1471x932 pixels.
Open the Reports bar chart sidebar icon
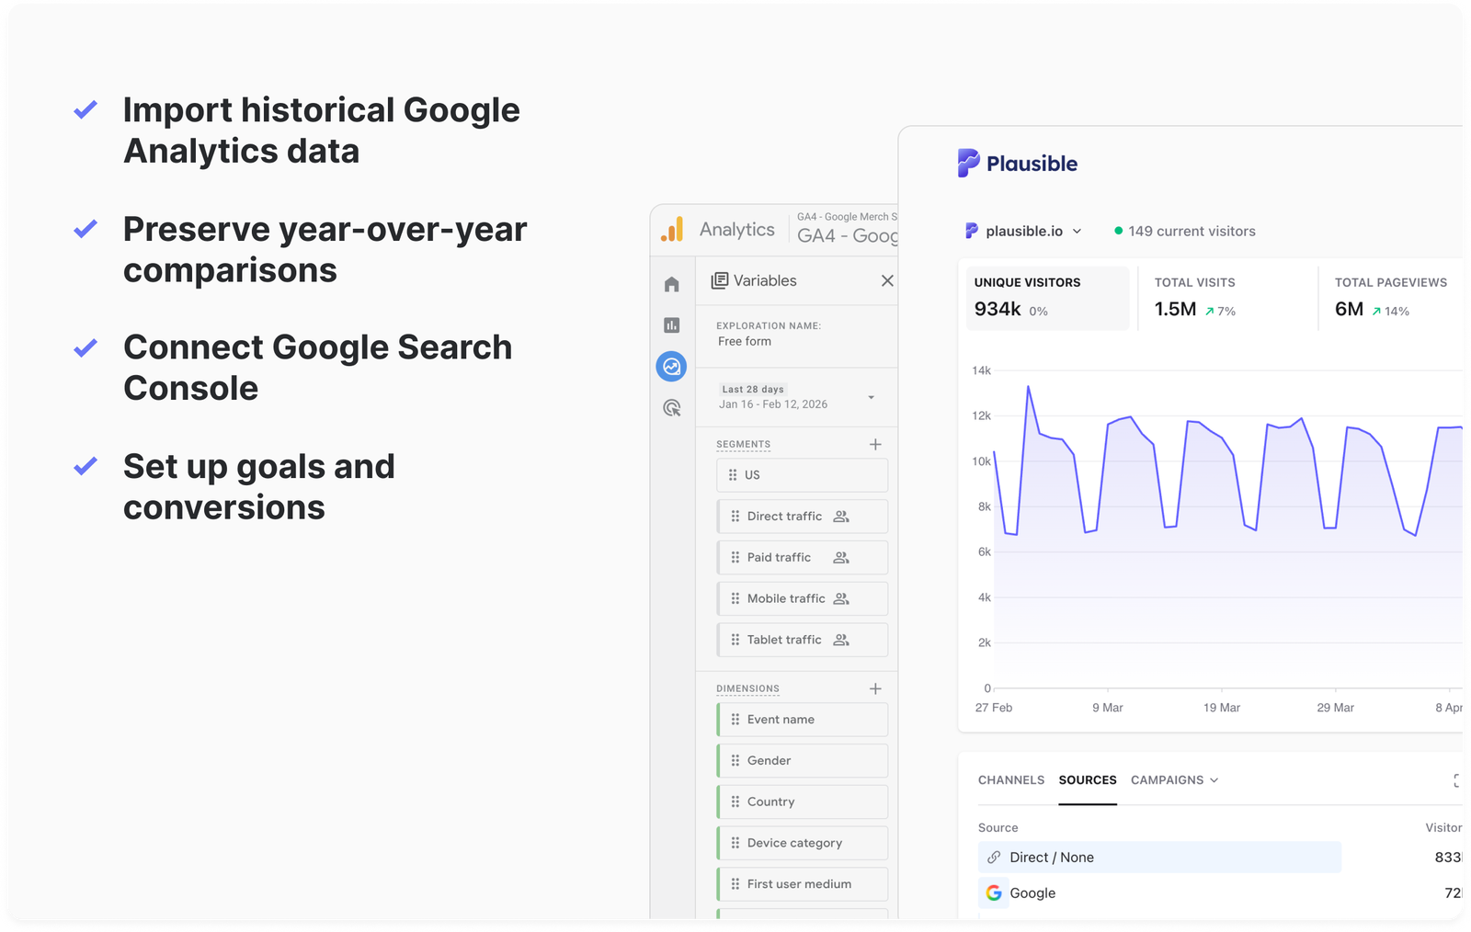point(672,325)
